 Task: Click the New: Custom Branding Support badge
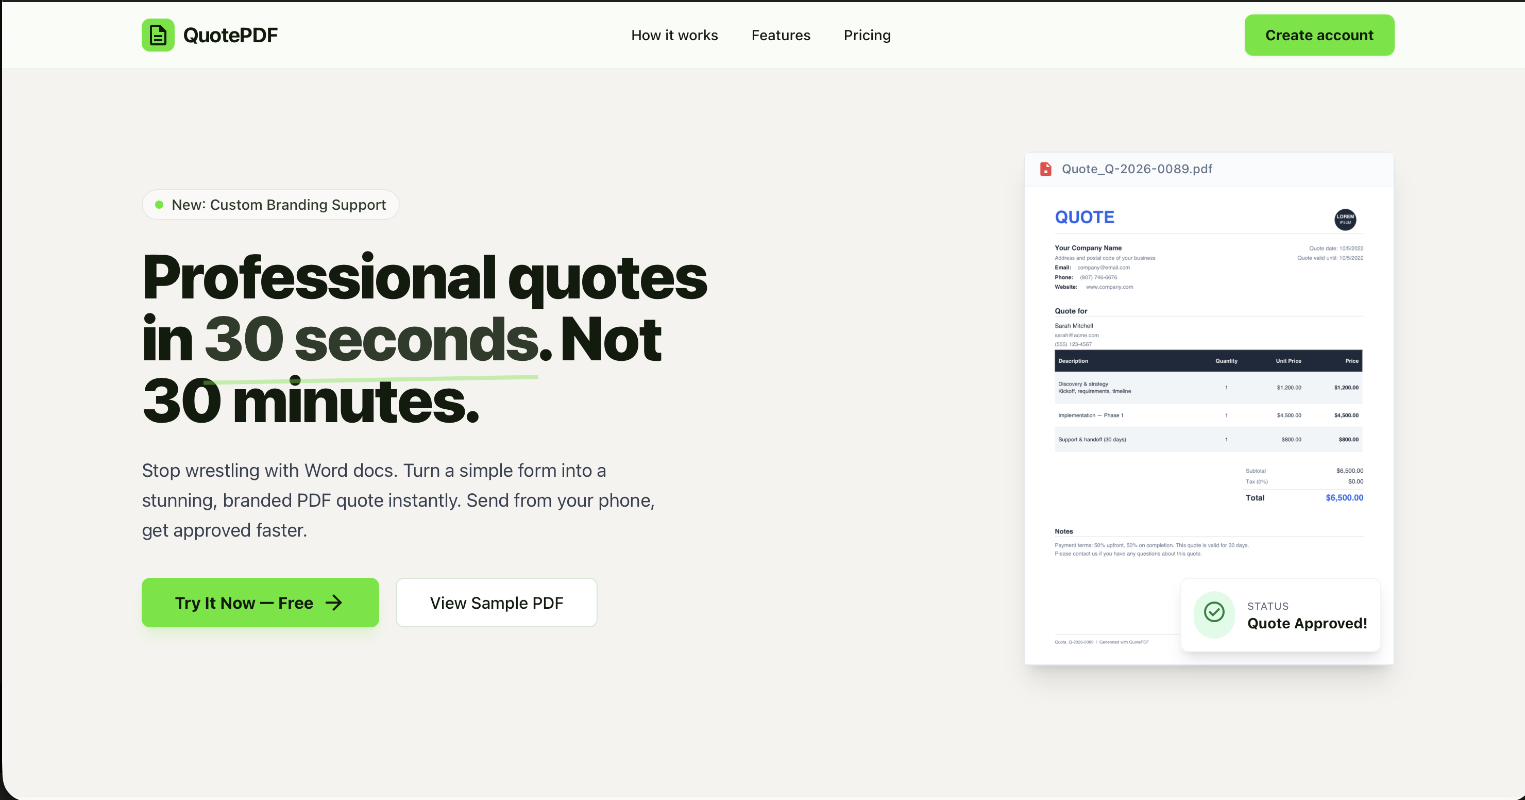click(270, 204)
